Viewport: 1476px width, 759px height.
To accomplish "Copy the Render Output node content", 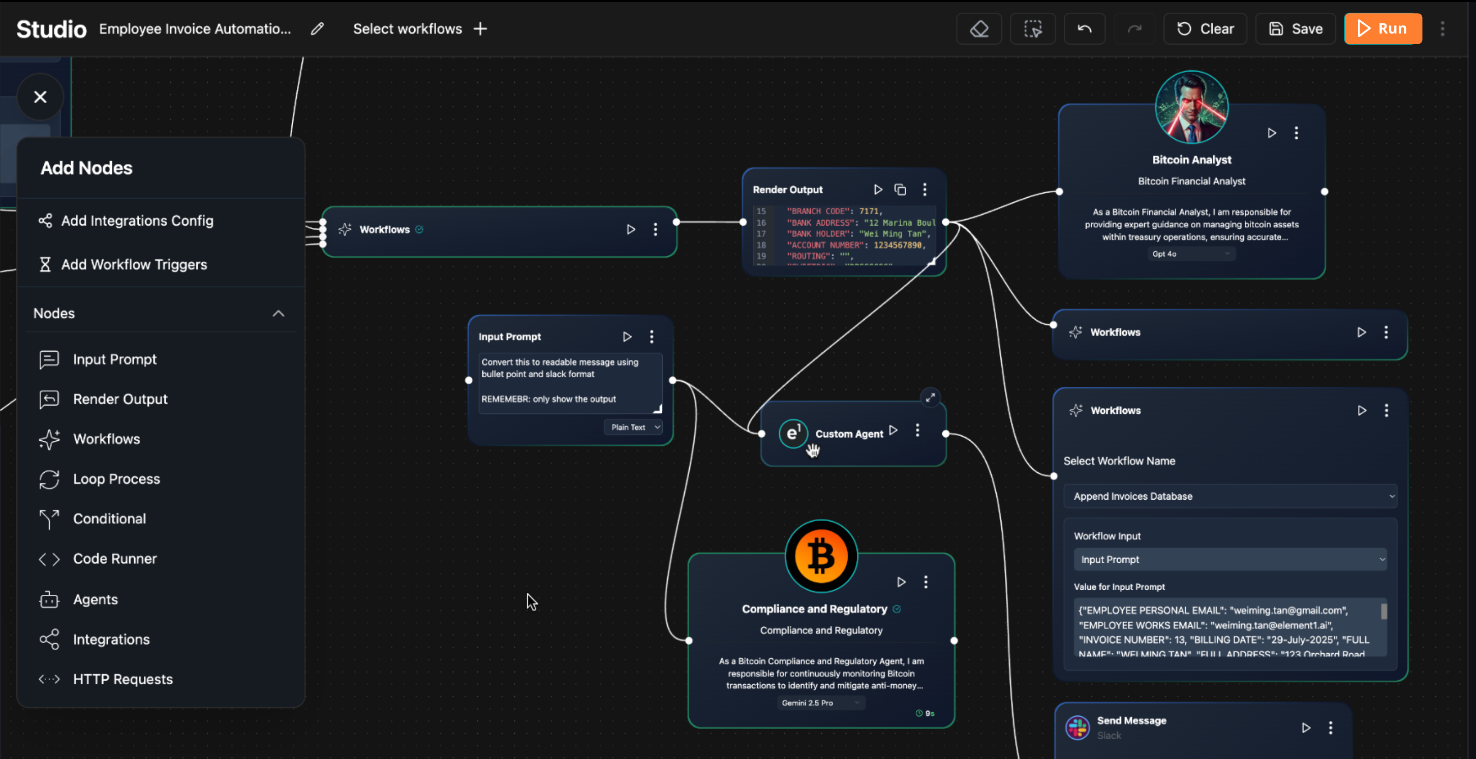I will [x=900, y=190].
